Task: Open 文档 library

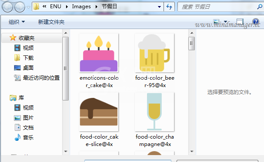Action: [28, 128]
